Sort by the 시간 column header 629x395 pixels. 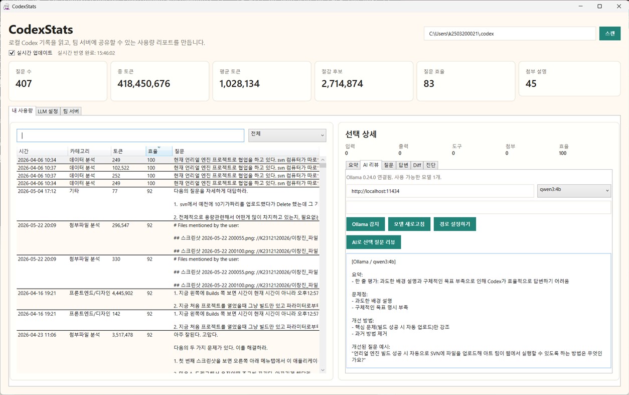[x=42, y=151]
